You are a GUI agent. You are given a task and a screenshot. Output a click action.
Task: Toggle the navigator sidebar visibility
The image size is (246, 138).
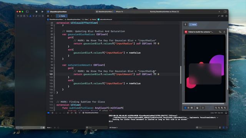pyautogui.click(x=27, y=11)
